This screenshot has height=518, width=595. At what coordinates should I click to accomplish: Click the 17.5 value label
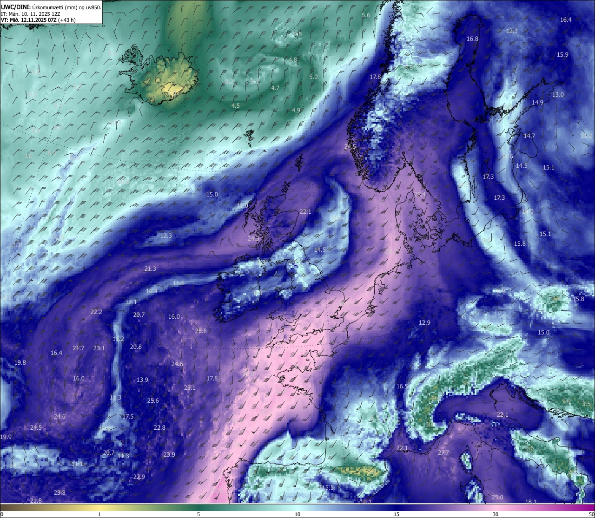pos(128,417)
